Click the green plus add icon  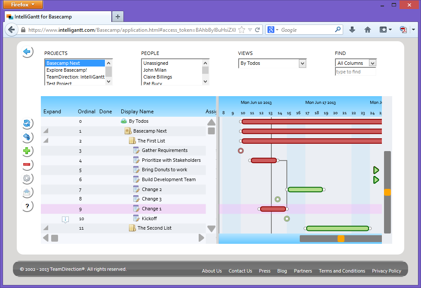pos(27,151)
